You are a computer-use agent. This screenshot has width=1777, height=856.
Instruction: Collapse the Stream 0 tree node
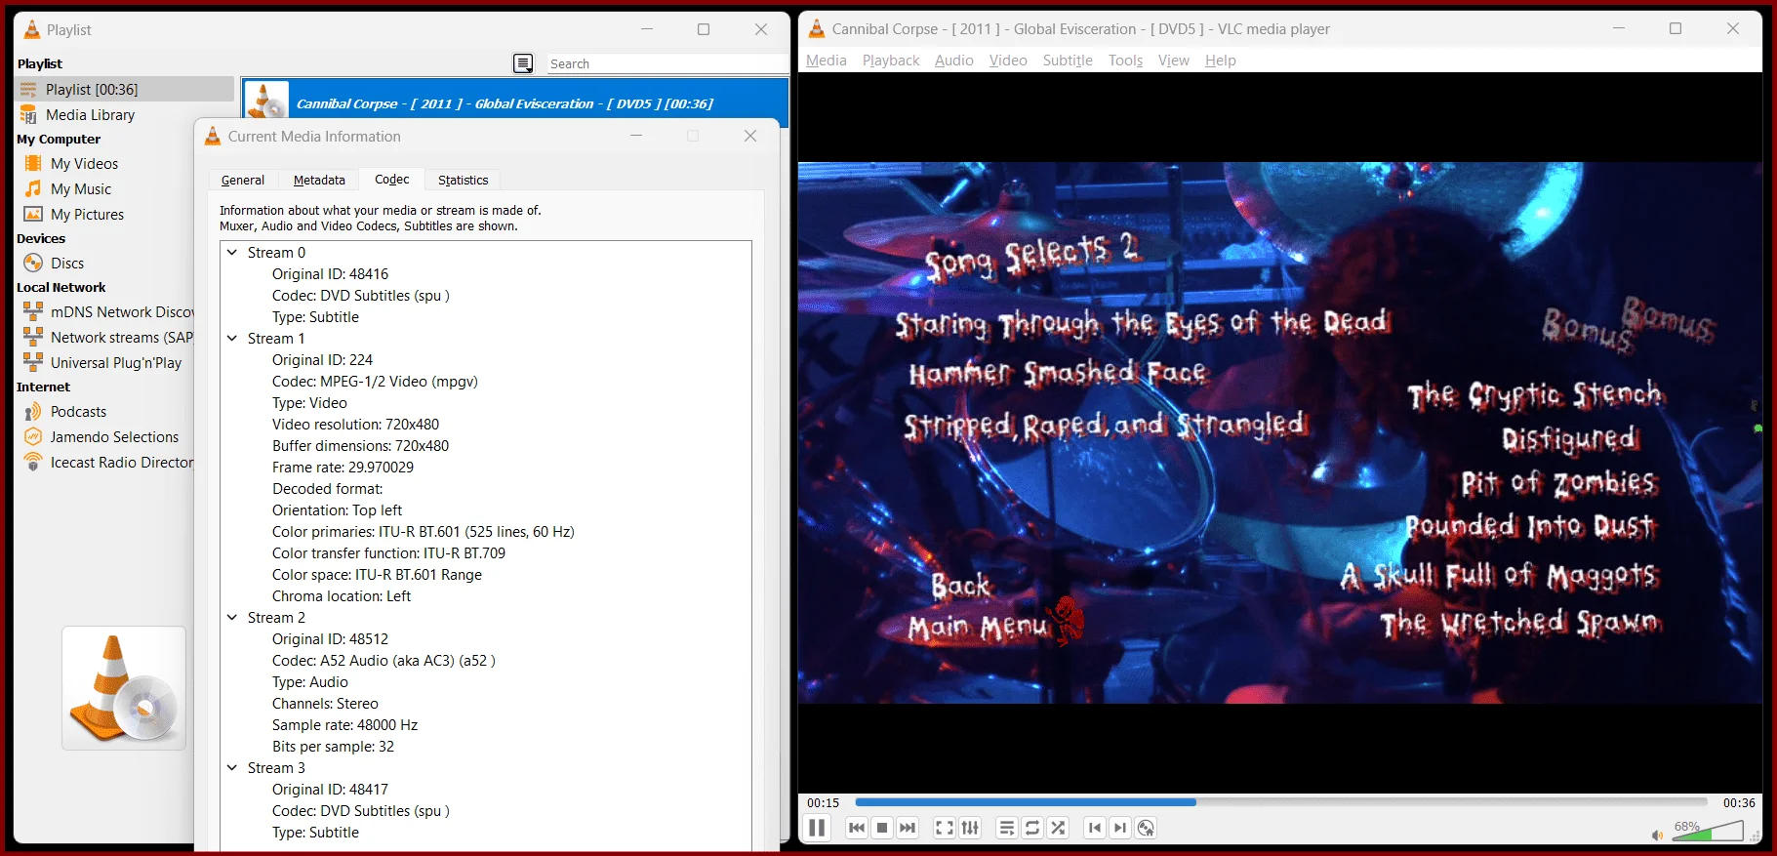232,252
